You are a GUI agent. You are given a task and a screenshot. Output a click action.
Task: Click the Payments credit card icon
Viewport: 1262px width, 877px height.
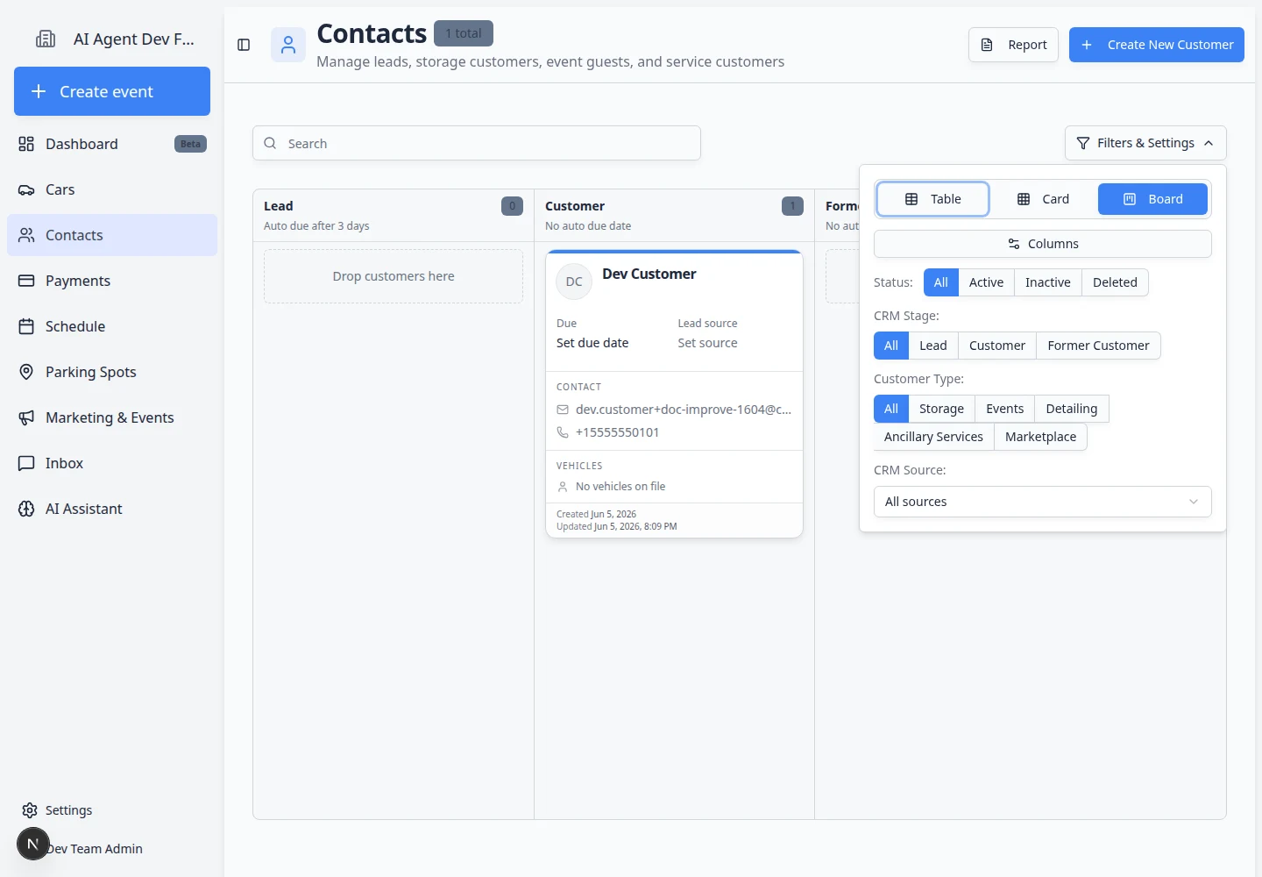(x=26, y=281)
